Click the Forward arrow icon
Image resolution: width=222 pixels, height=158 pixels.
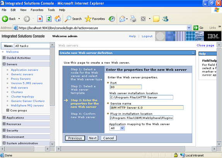27,19
